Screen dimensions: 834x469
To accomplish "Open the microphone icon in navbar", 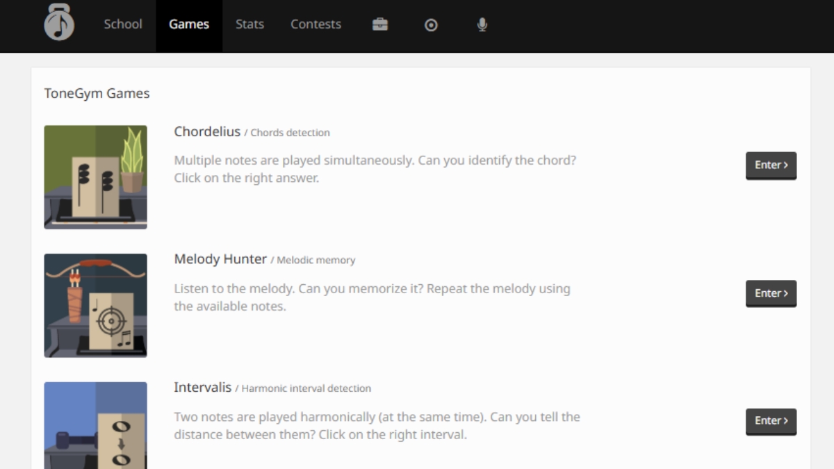I will tap(482, 24).
